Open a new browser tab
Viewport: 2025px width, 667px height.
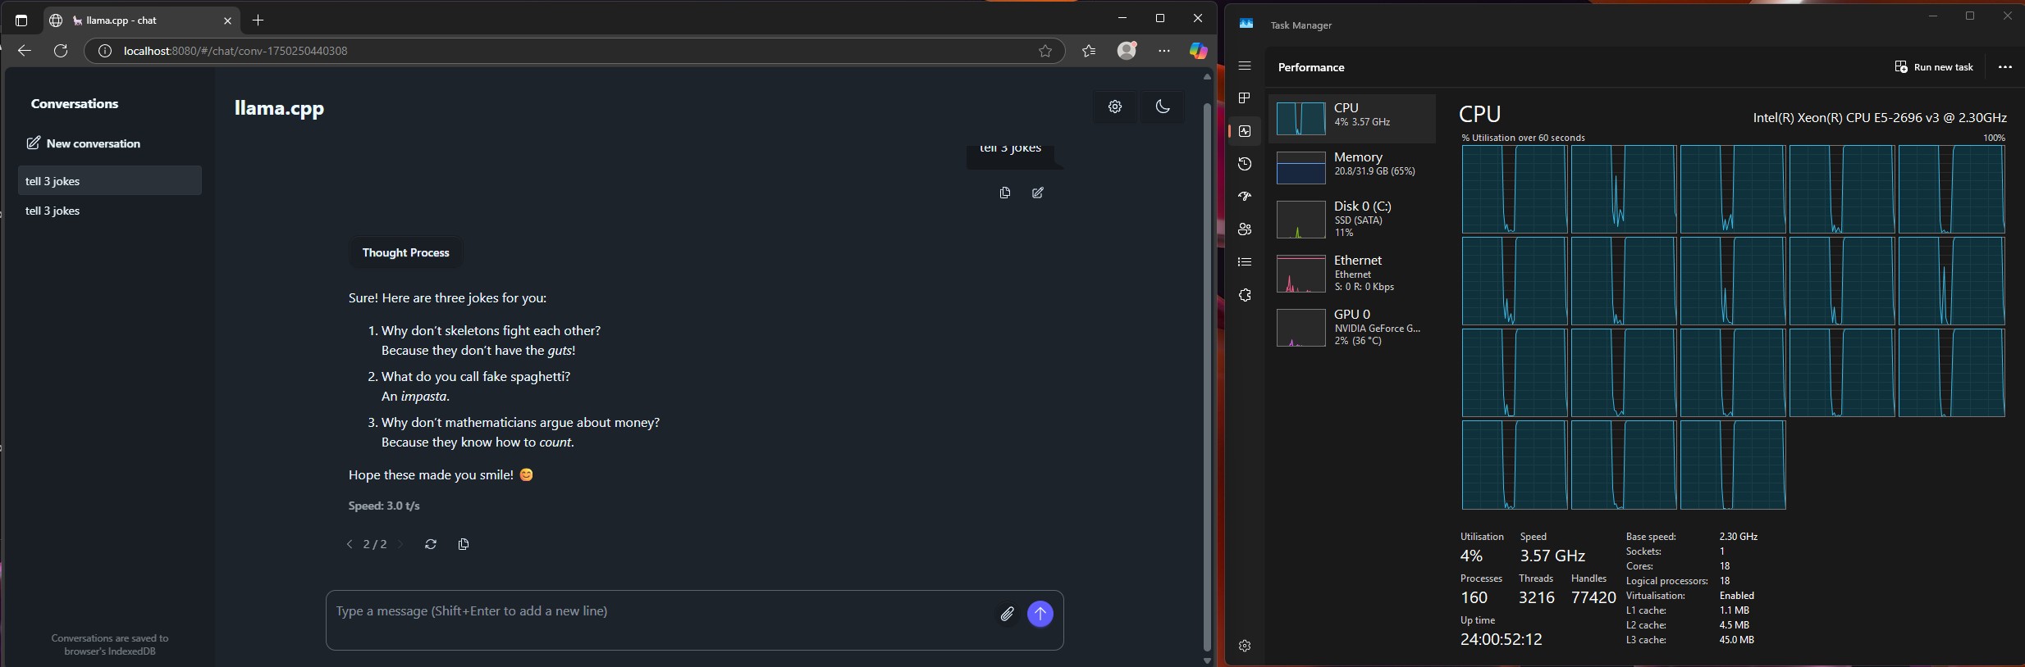coord(258,20)
